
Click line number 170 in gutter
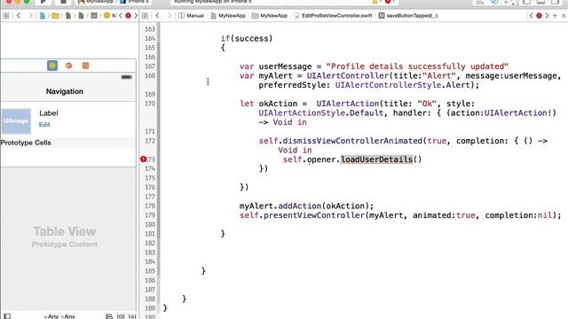[x=150, y=104]
